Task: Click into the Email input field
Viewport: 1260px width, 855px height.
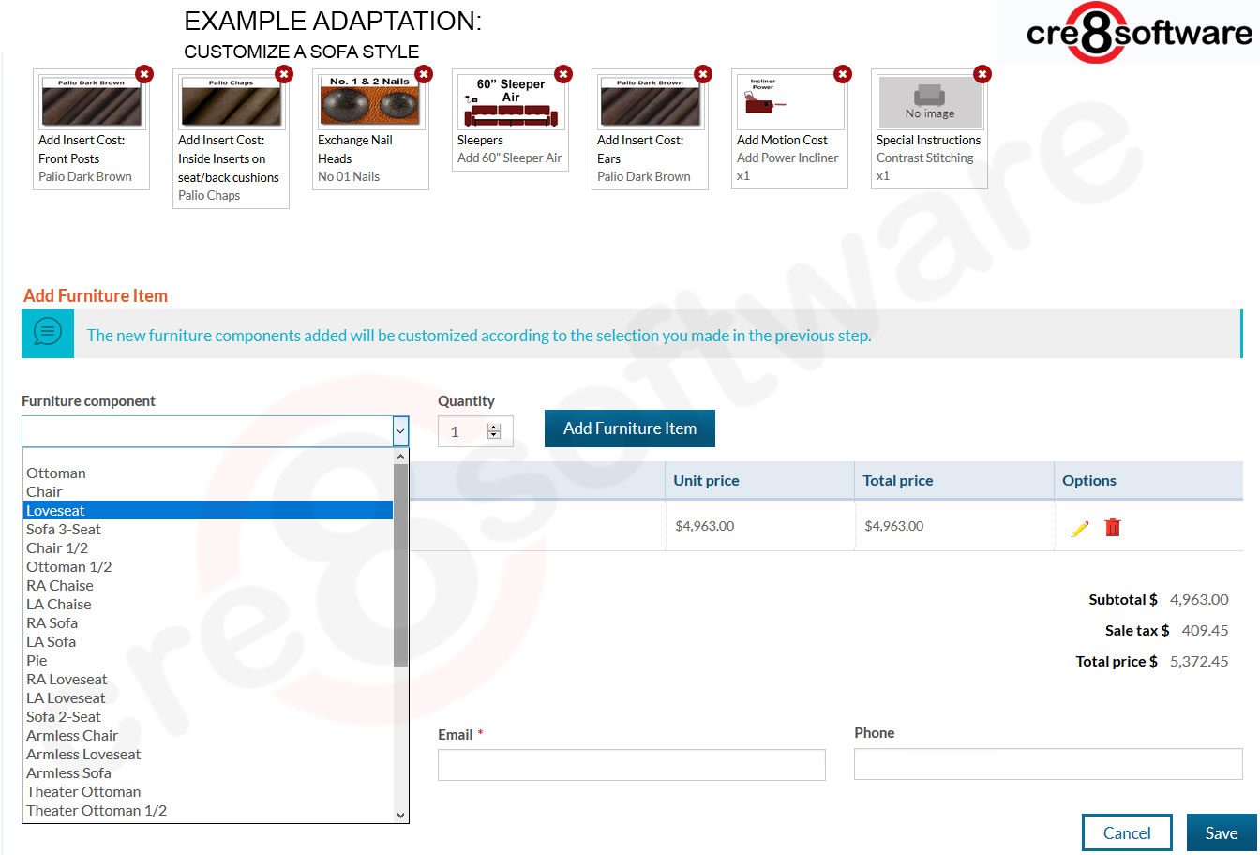Action: pos(631,765)
